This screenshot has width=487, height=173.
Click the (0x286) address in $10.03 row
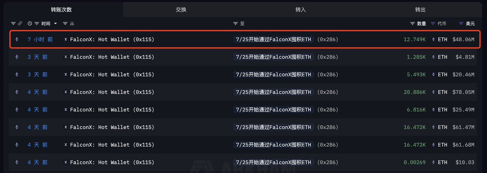point(328,162)
